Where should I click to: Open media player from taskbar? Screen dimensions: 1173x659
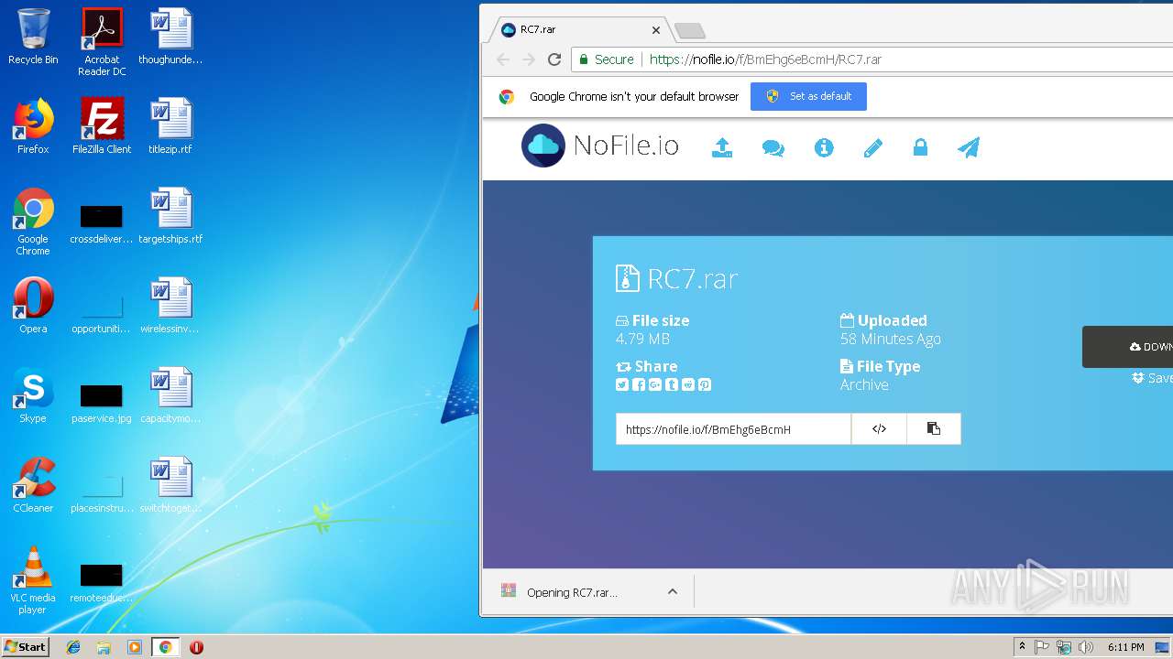pyautogui.click(x=135, y=647)
